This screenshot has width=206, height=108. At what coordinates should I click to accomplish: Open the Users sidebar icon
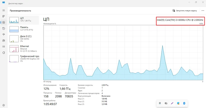[x=4, y=41]
